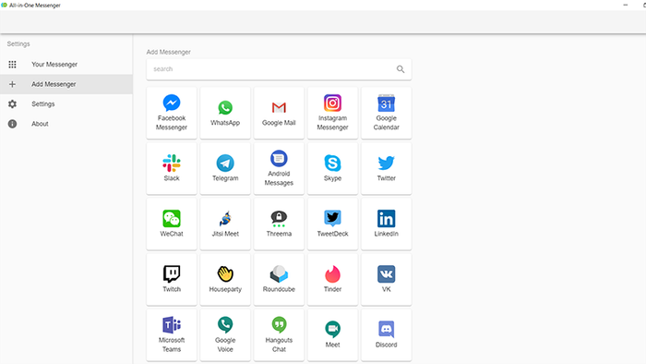Add Tinder service
Viewport: 646px width, 364px height.
pyautogui.click(x=332, y=280)
